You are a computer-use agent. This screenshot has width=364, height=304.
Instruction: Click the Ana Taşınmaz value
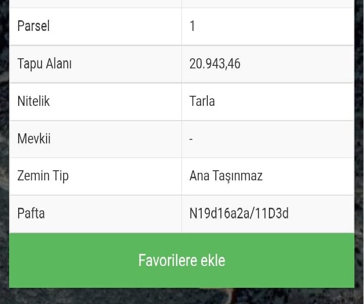click(x=226, y=176)
